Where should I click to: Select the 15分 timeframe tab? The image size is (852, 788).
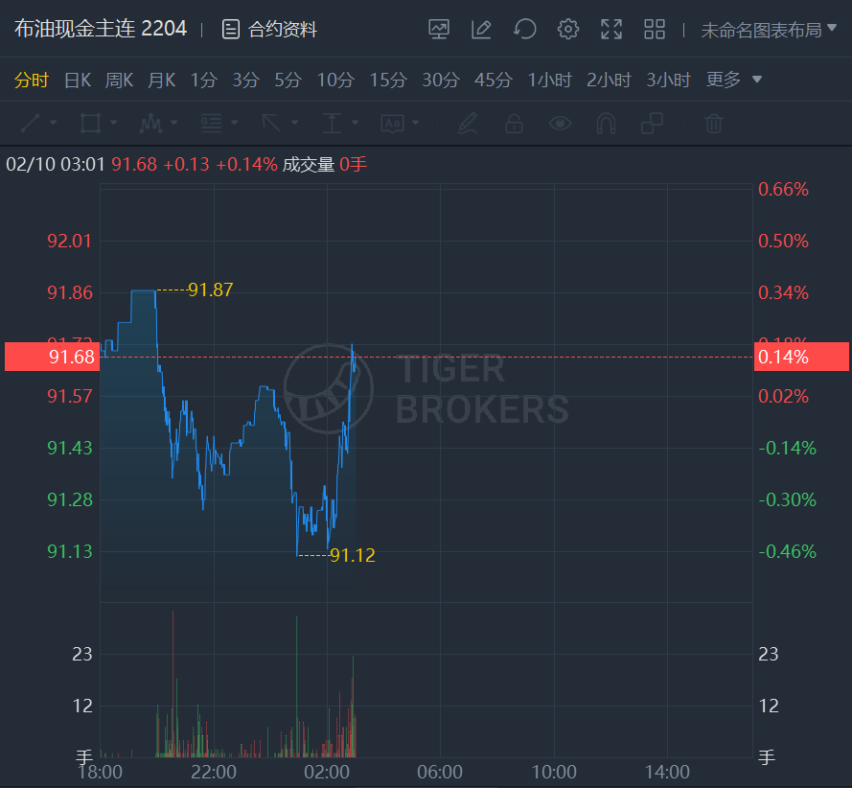point(387,80)
